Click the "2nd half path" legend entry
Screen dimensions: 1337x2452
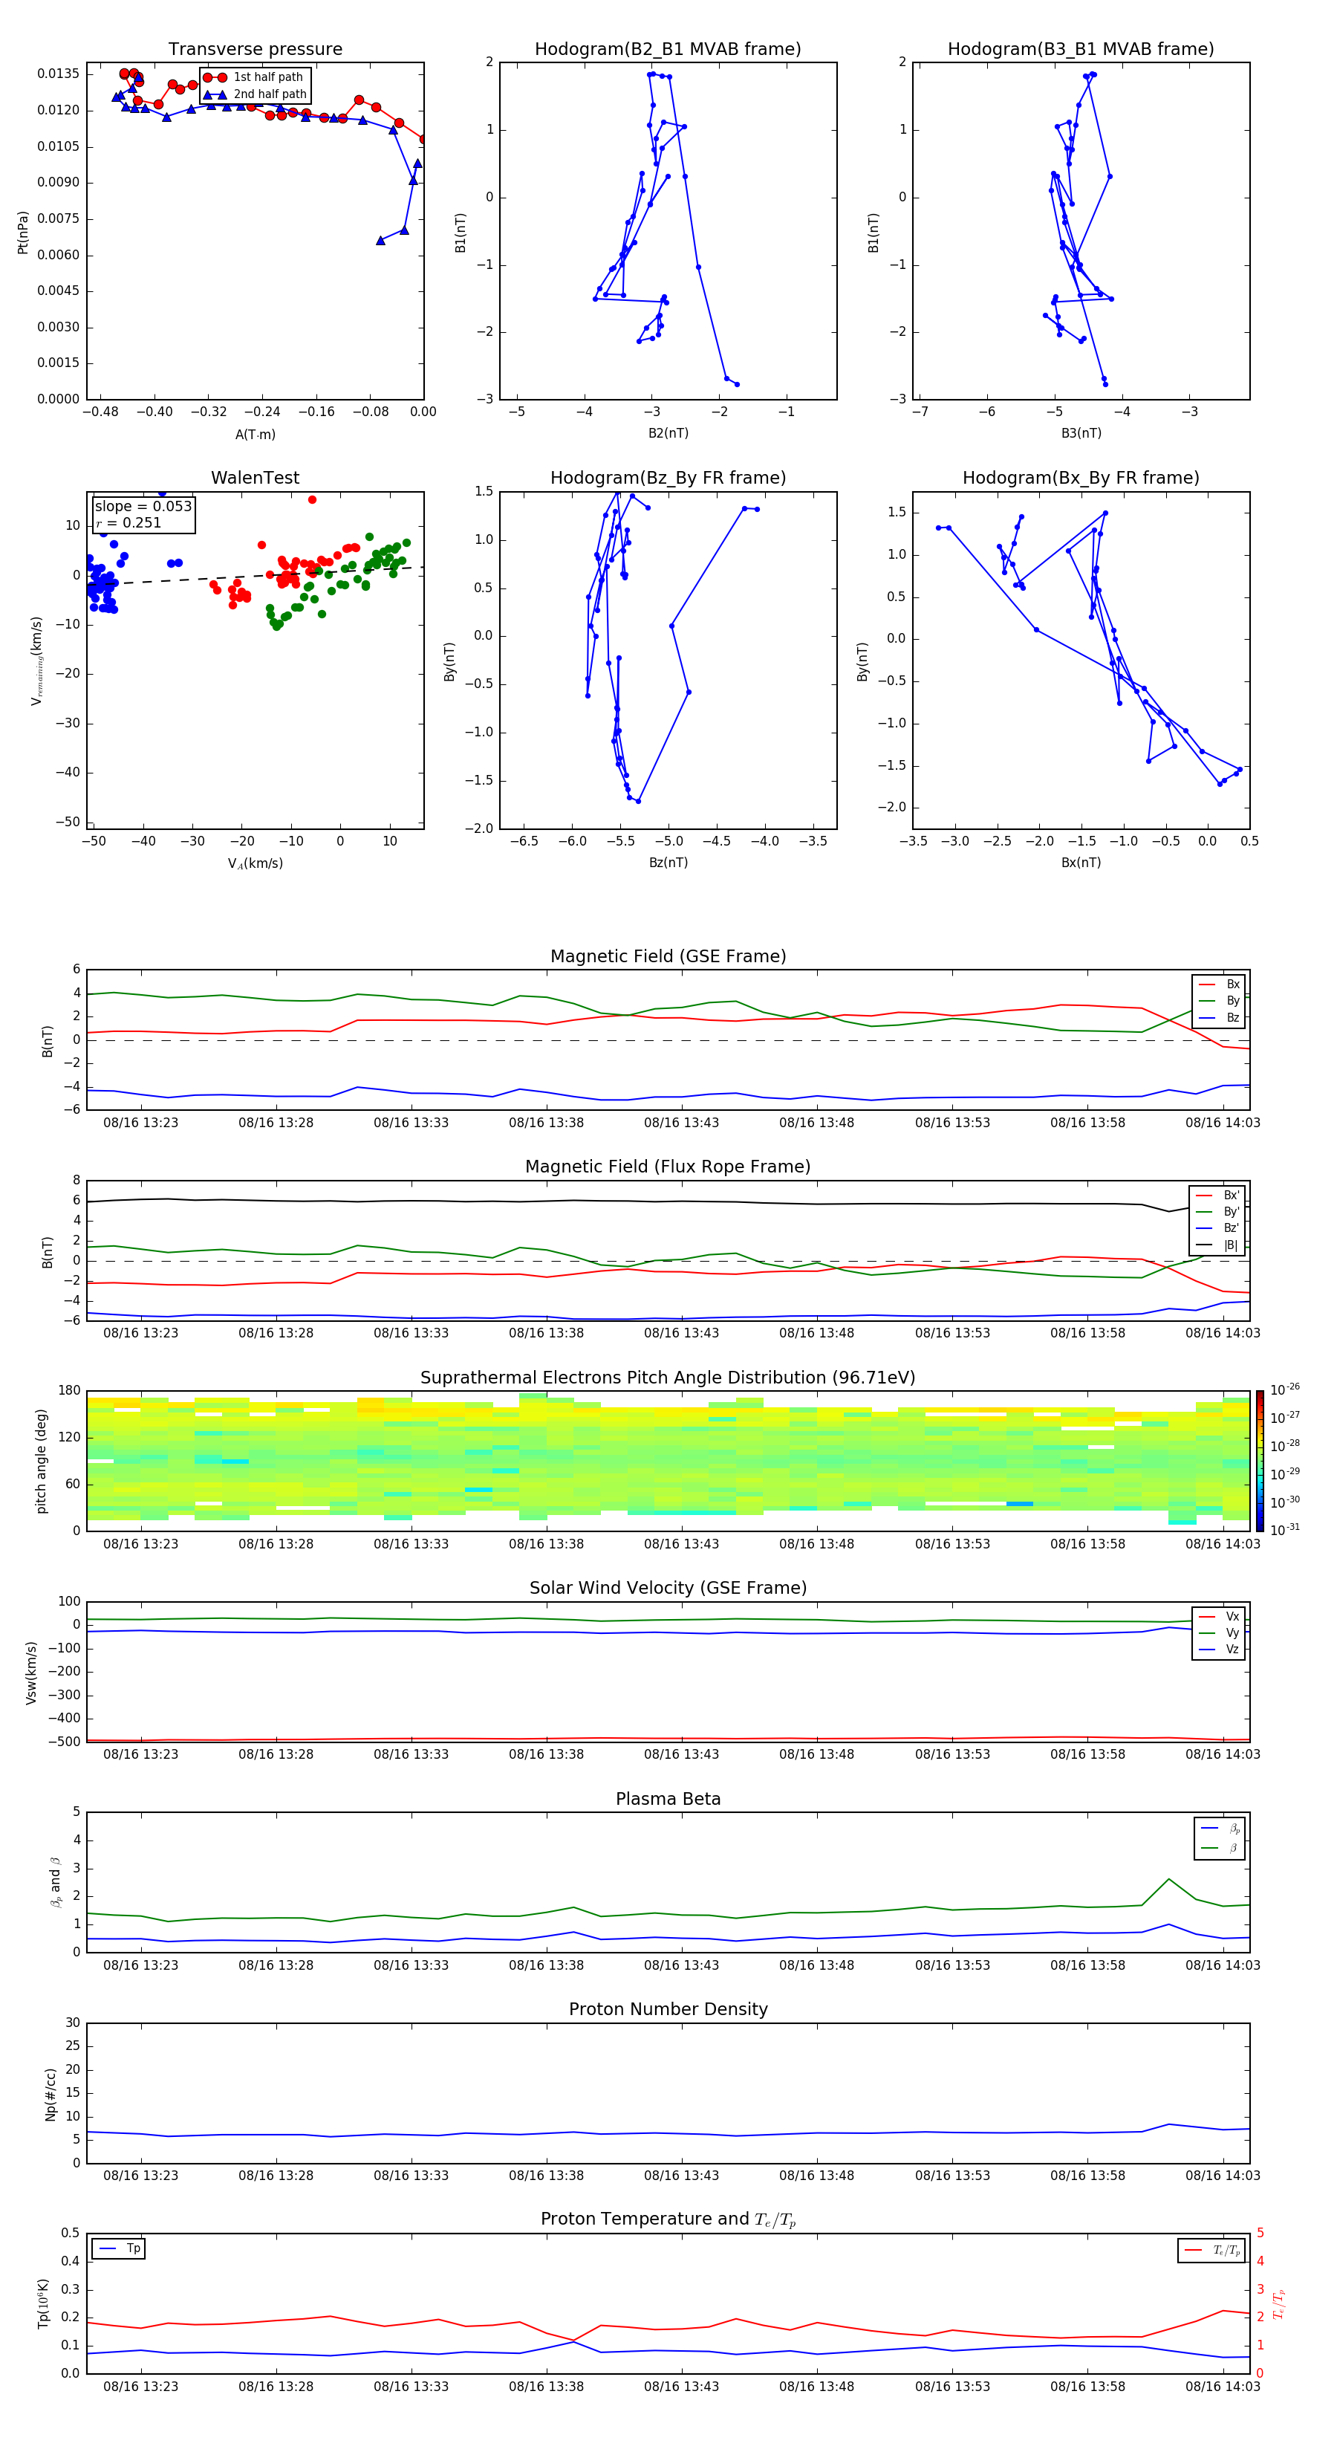point(255,94)
